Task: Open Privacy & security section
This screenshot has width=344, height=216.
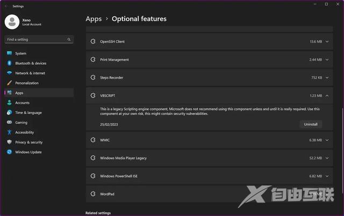Action: pos(28,142)
